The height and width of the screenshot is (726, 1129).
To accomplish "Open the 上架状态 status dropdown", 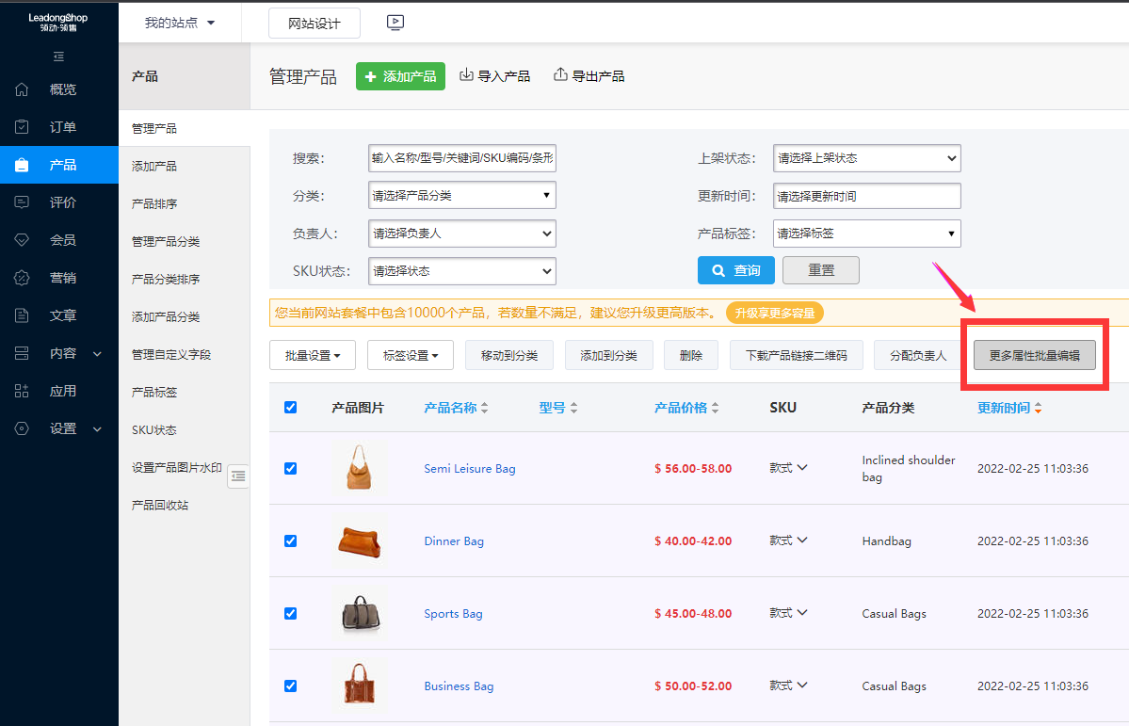I will click(866, 157).
